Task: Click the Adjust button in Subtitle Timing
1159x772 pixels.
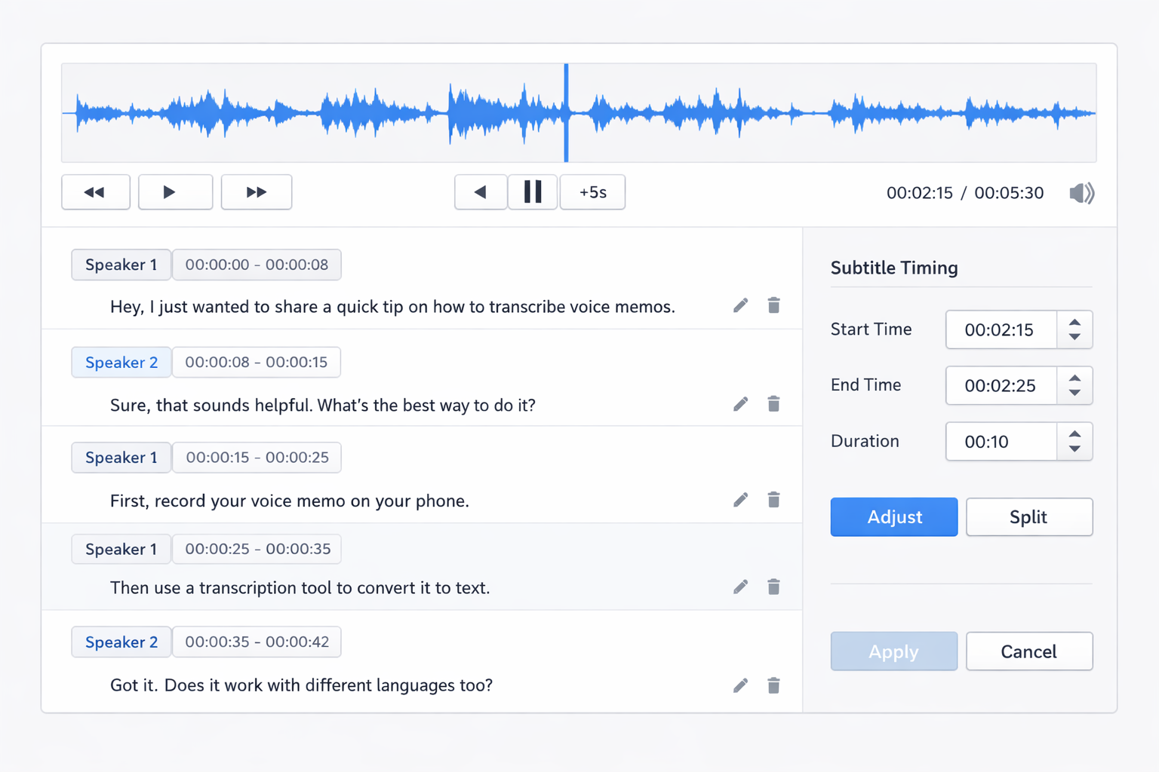Action: pyautogui.click(x=893, y=517)
